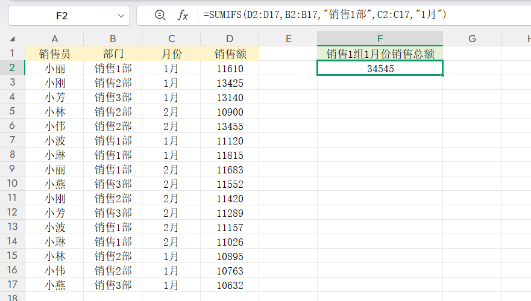Image resolution: width=531 pixels, height=301 pixels.
Task: Click 销售1部 in row 2
Action: click(113, 68)
